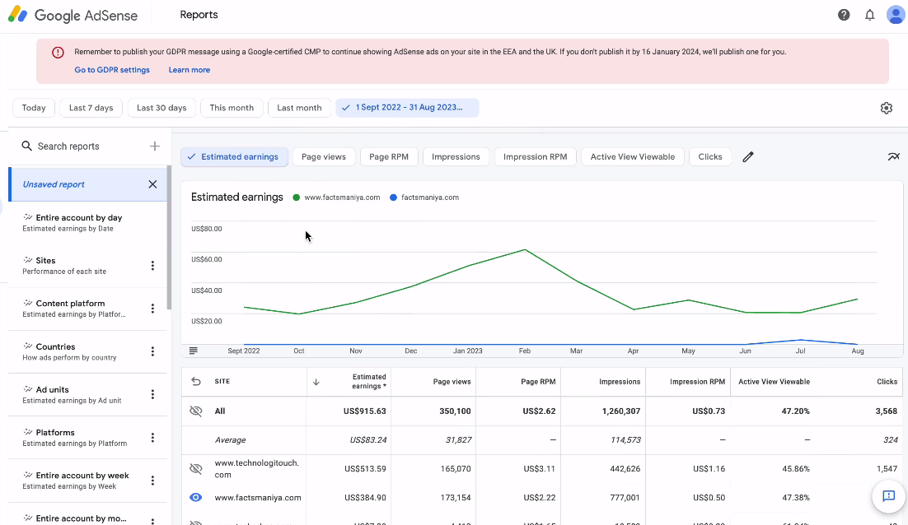Click the Learn more link
Image resolution: width=908 pixels, height=525 pixels.
[x=190, y=70]
